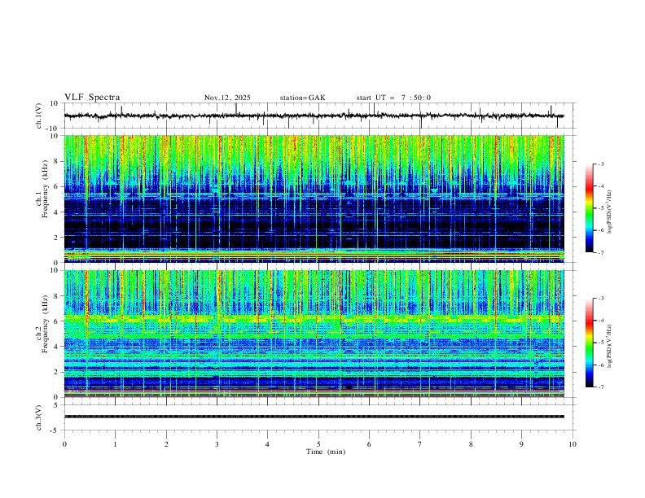Click the ch.2 spectrogram color scale bar
The height and width of the screenshot is (498, 645).
[x=589, y=343]
